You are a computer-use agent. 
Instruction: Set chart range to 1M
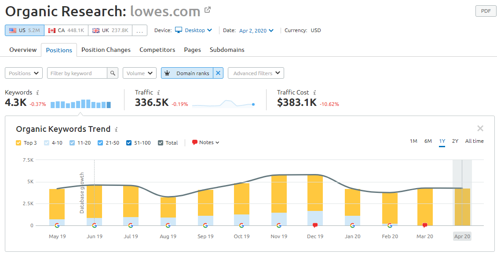pos(413,141)
